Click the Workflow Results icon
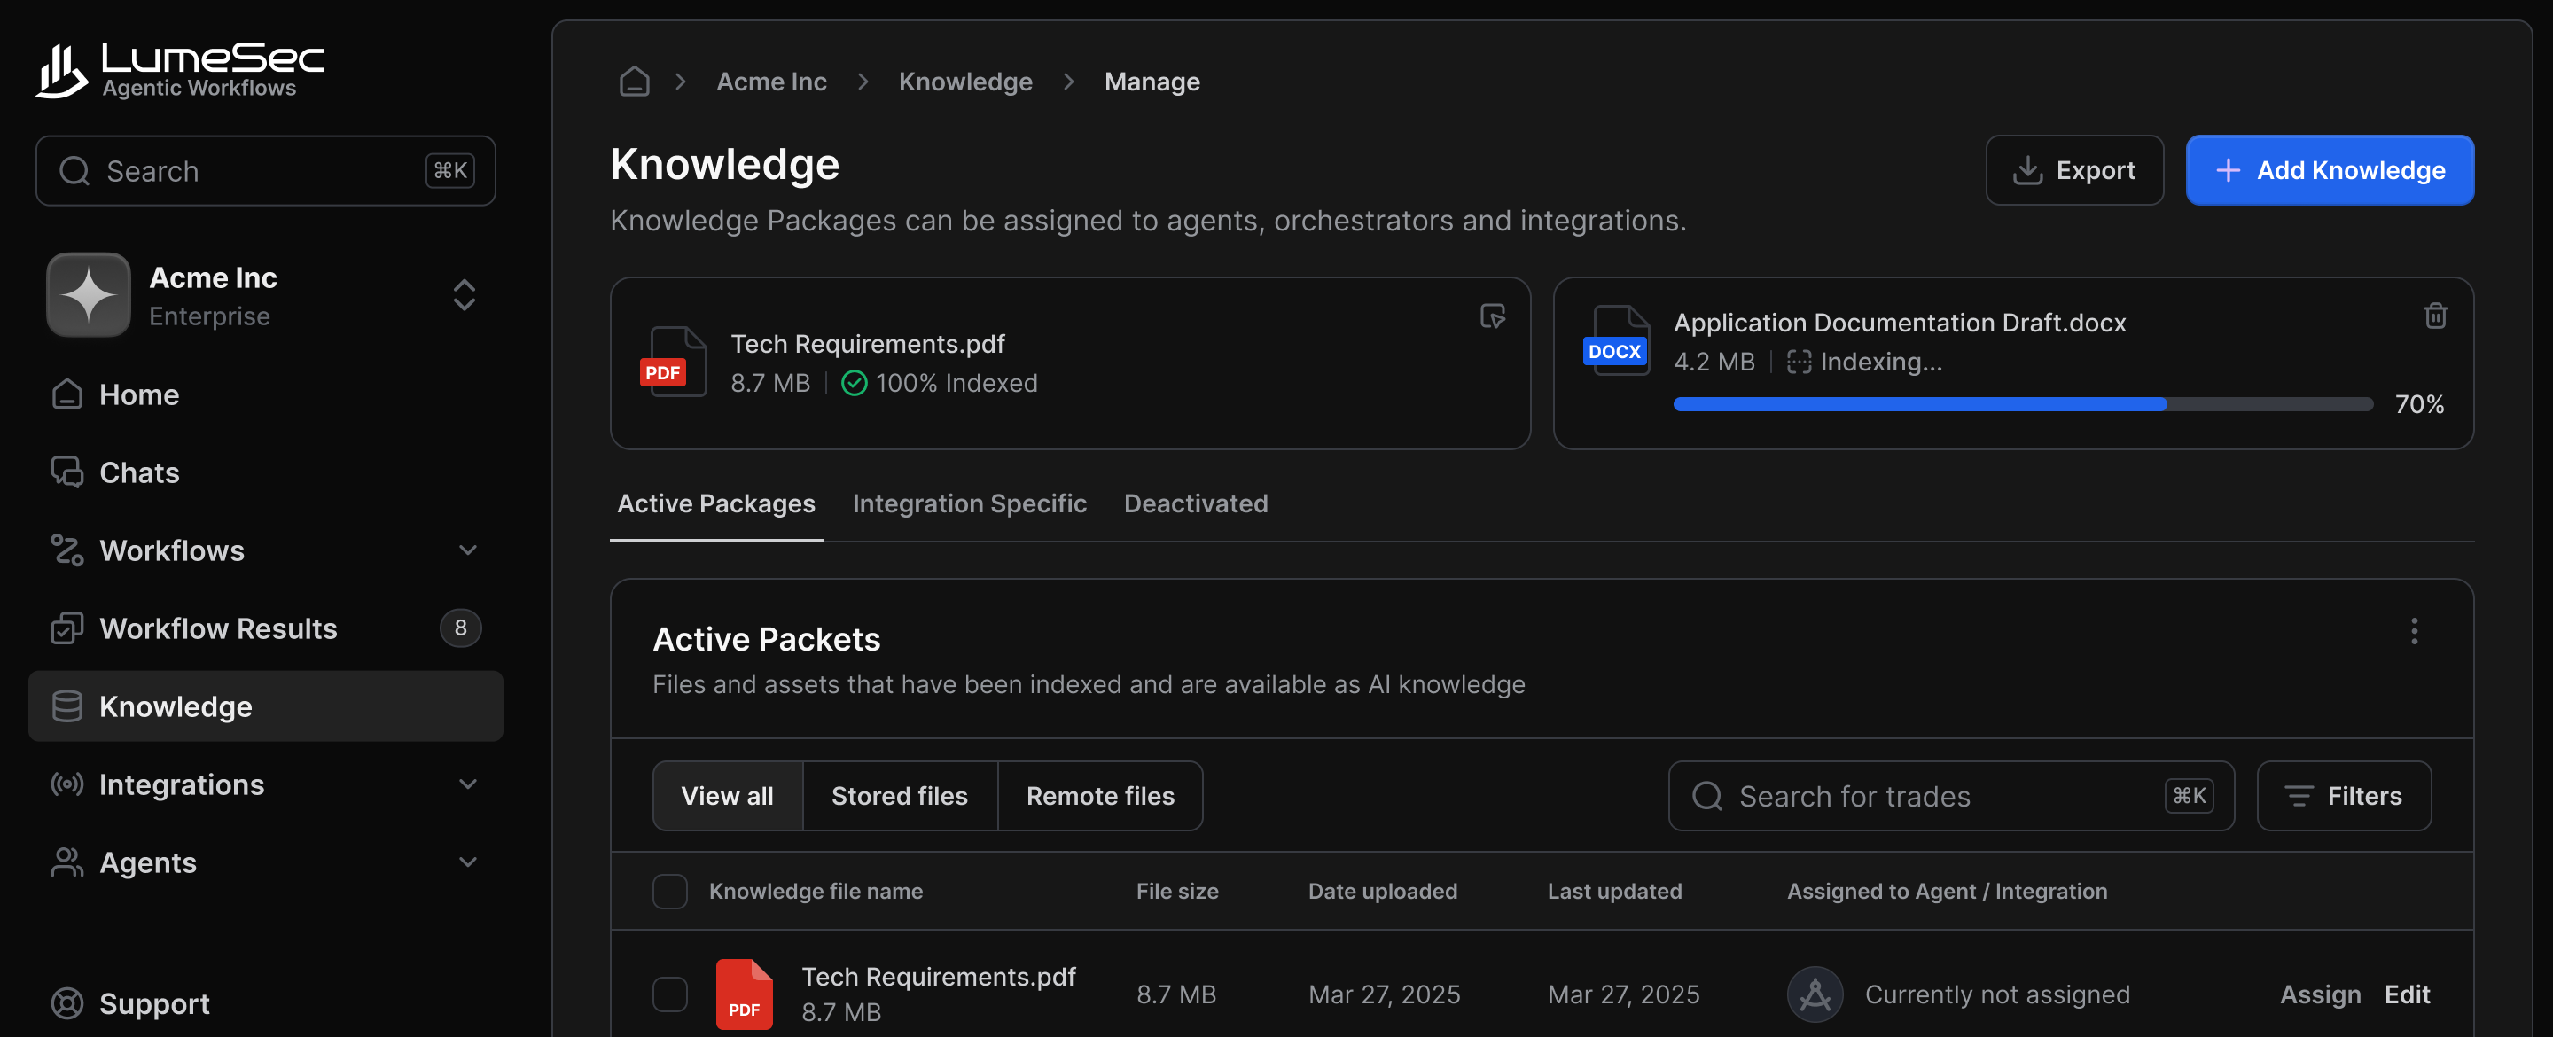The height and width of the screenshot is (1037, 2553). coord(67,628)
